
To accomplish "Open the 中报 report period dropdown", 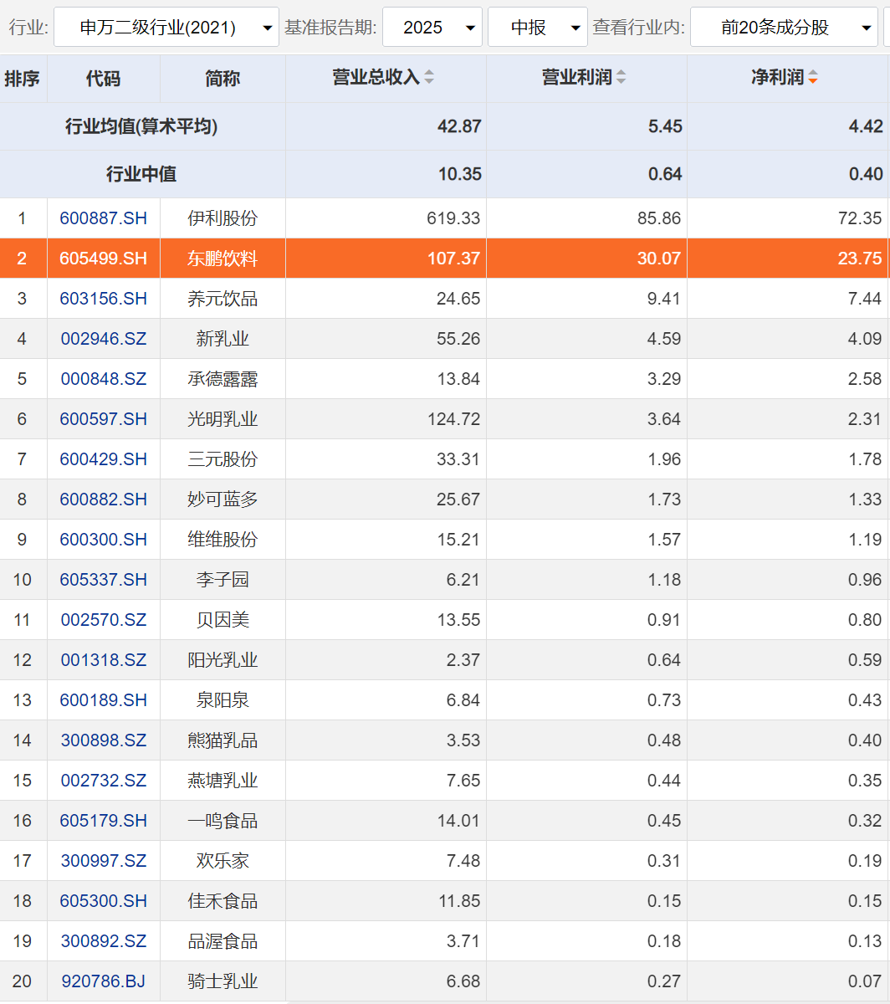I will (x=538, y=28).
